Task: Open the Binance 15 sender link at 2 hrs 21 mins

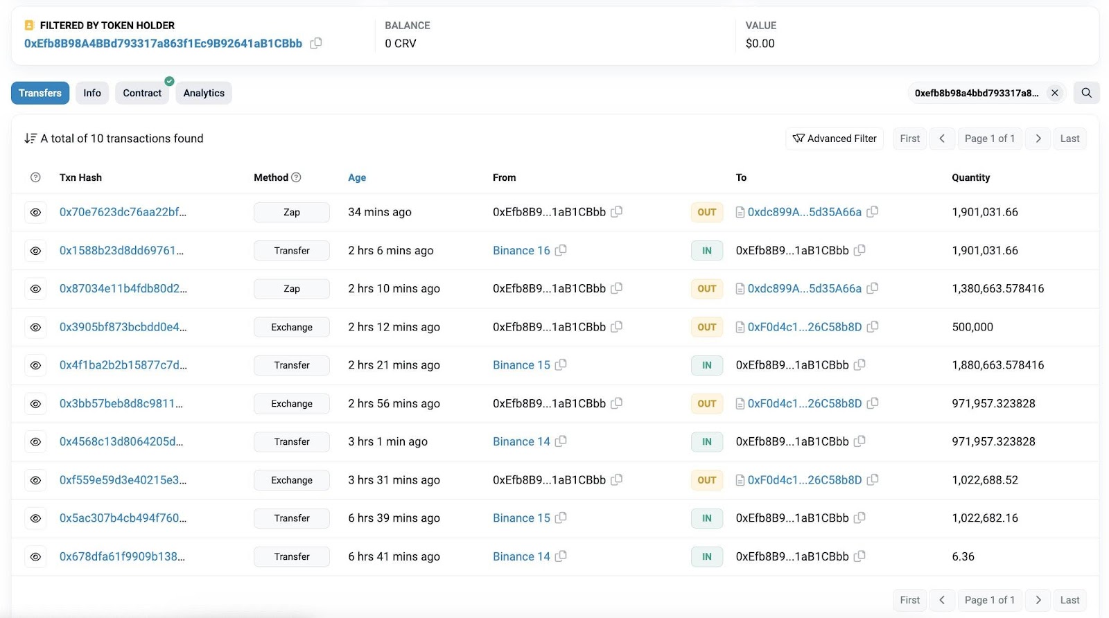Action: [521, 365]
